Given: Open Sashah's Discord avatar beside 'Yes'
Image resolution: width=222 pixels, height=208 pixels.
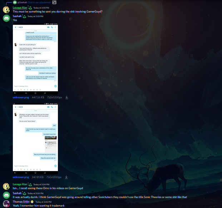Looking at the screenshot, I should (6, 18).
